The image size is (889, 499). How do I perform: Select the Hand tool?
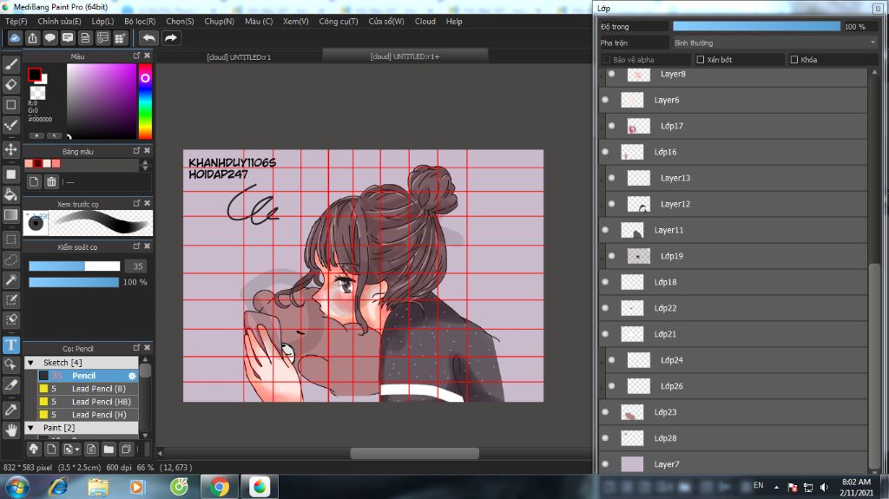(x=10, y=430)
